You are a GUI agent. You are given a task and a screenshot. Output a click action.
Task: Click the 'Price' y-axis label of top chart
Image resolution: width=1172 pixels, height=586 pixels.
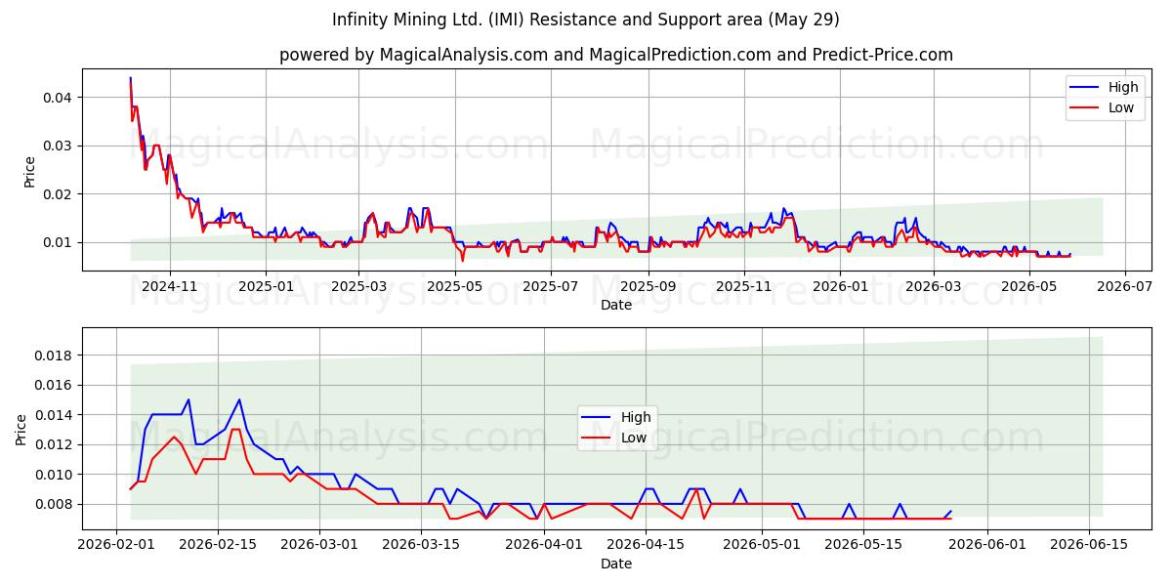[29, 171]
